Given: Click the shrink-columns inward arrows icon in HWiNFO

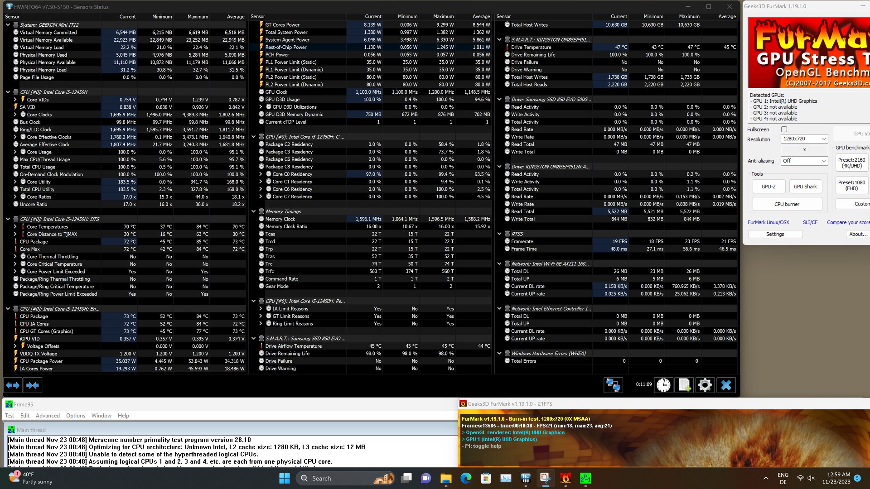Looking at the screenshot, I should 33,385.
